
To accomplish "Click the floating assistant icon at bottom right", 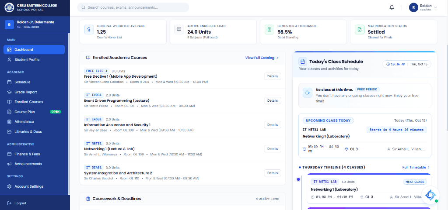I will [430, 195].
